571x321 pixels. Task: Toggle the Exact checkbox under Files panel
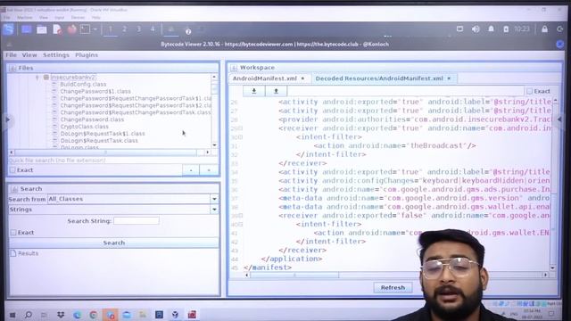(x=12, y=170)
